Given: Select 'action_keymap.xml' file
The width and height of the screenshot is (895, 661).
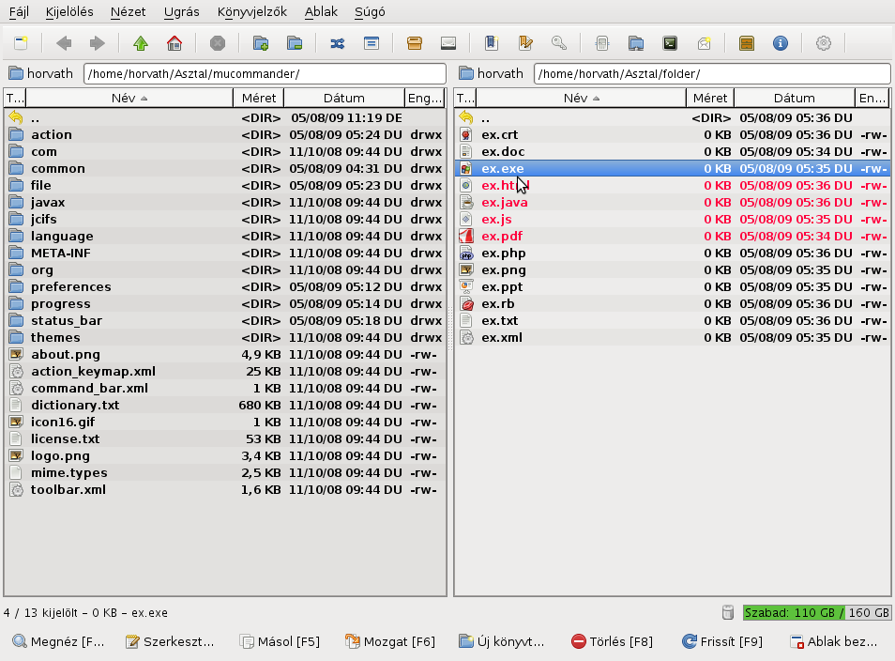Looking at the screenshot, I should [225, 372].
